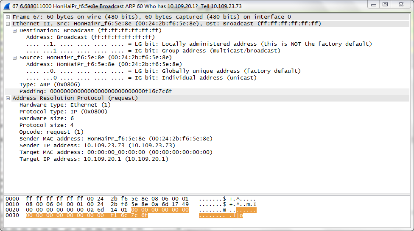
Task: Expand the Frame 67 tree node
Action: (x=8, y=17)
